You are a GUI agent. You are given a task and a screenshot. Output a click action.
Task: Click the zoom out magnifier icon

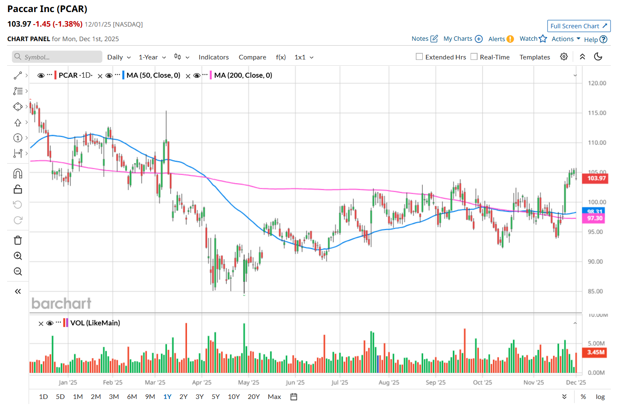(18, 271)
